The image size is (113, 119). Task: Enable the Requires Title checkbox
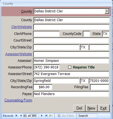pyautogui.click(x=70, y=67)
